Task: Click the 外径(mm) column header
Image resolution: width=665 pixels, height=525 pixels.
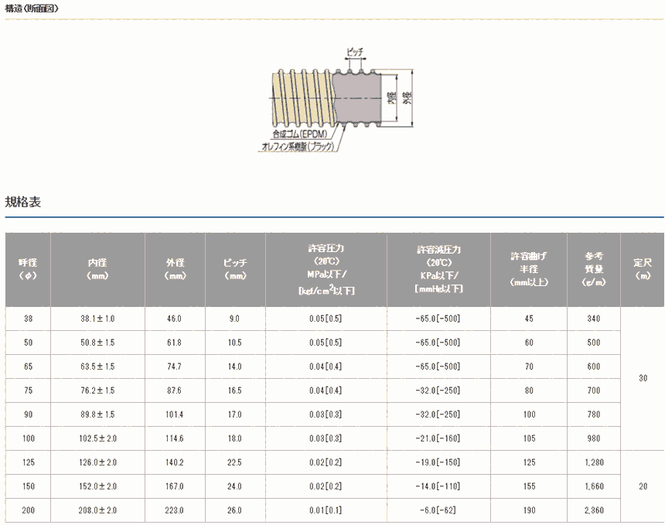Action: [x=175, y=269]
